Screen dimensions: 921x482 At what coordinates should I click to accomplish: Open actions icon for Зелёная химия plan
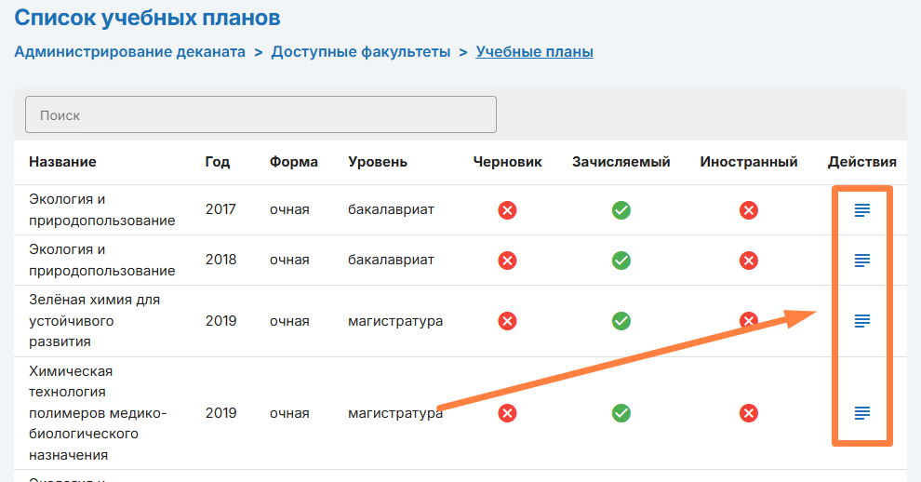click(862, 321)
